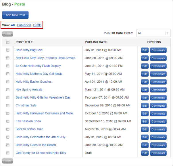The image size is (173, 166).
Task: Select checkbox for Mother's Day Gift Ideas post
Action: [8, 74]
